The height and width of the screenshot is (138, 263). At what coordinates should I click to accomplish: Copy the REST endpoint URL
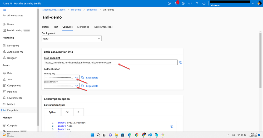click(x=181, y=62)
